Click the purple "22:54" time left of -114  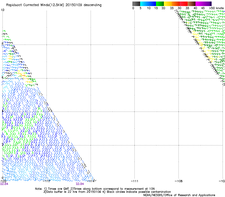[x=80, y=184]
